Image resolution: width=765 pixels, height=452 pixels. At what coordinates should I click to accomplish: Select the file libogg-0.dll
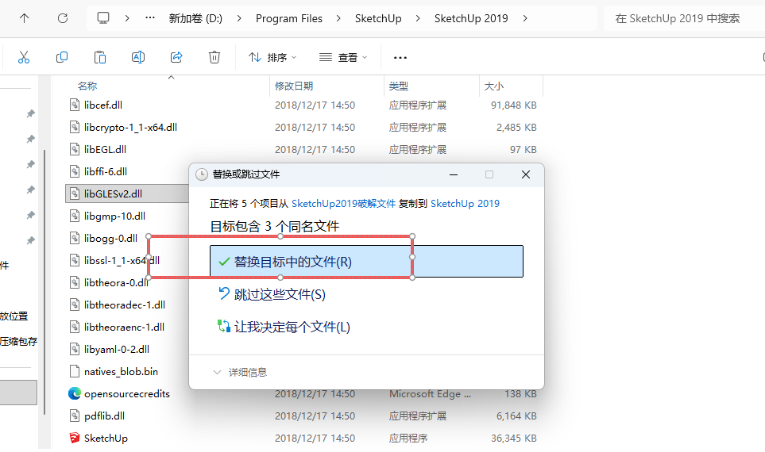point(110,238)
